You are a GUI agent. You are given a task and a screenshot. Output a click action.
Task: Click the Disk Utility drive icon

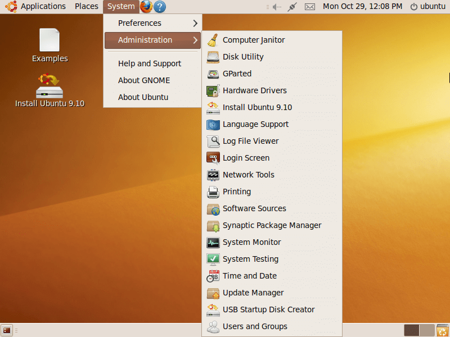click(213, 57)
